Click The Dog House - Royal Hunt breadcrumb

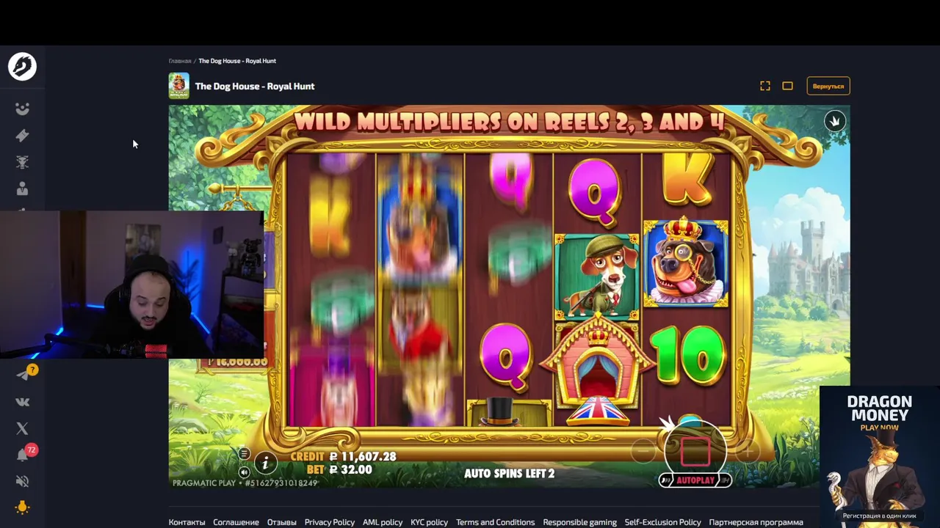pyautogui.click(x=237, y=61)
